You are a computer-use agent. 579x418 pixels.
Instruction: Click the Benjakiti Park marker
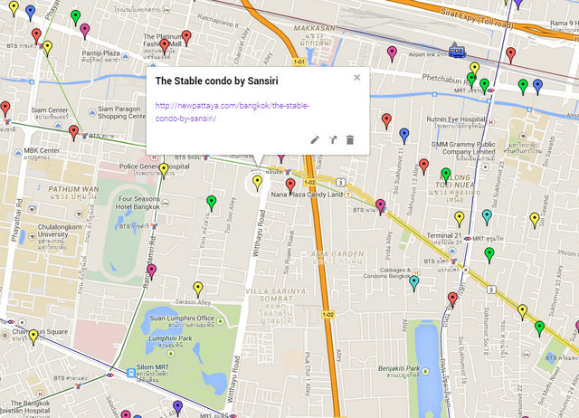tap(425, 371)
